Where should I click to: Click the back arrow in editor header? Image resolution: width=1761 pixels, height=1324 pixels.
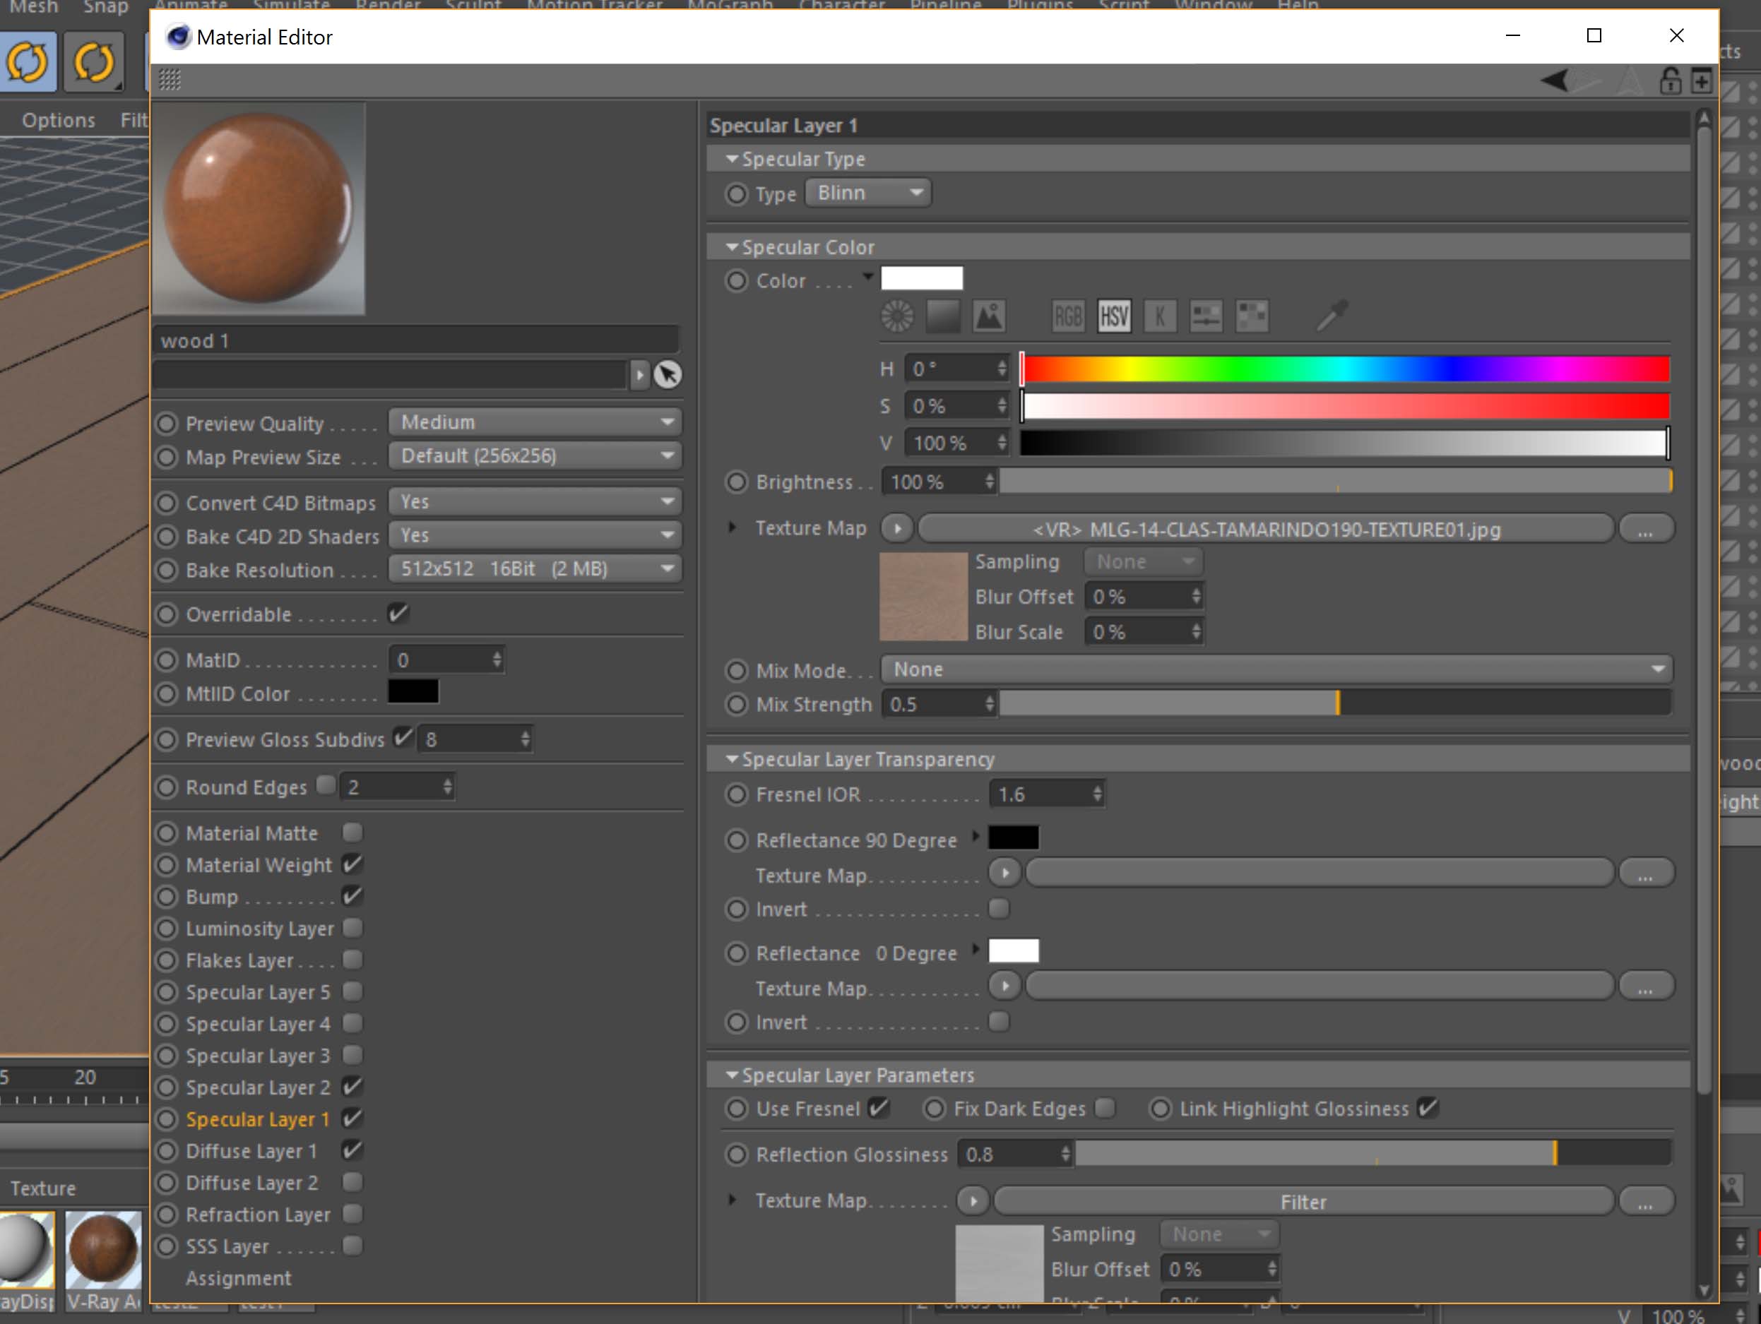click(1555, 80)
